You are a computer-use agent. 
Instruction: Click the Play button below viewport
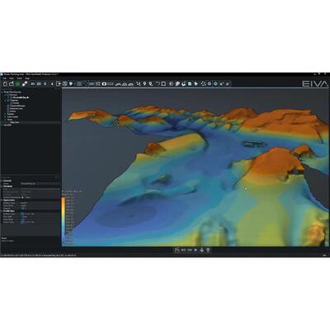pos(196,250)
